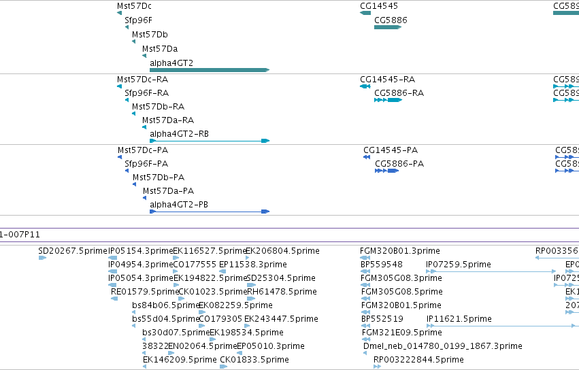Click the CG5886-RA transcript glyph
The image size is (579, 370).
pyautogui.click(x=388, y=100)
